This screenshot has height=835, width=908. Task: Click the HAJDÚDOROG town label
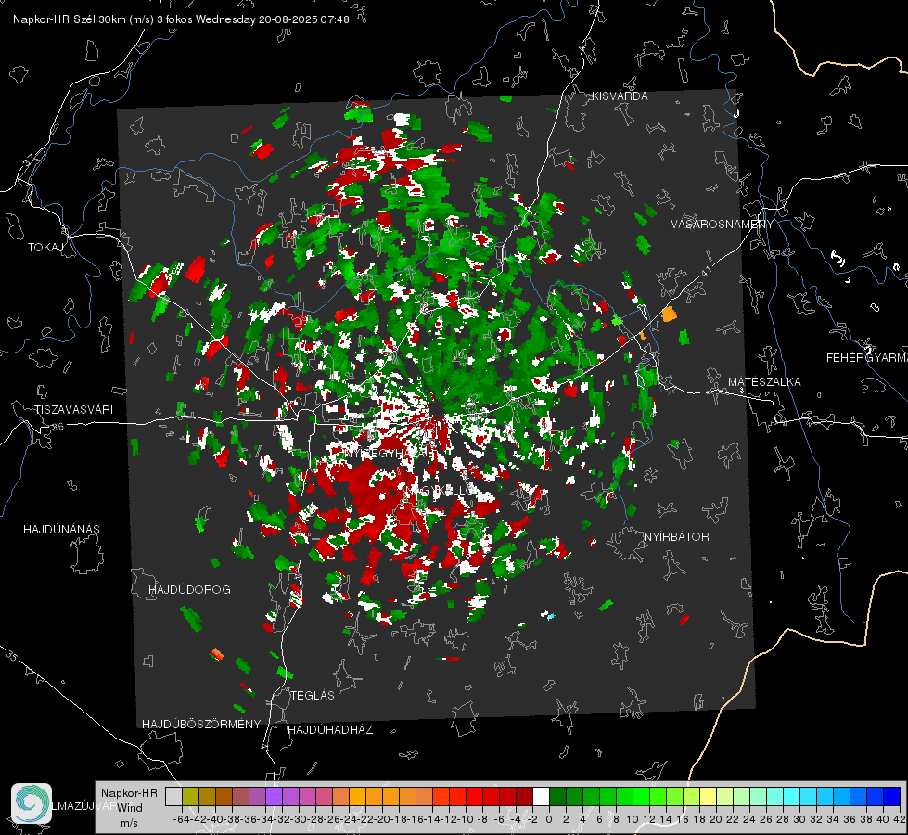pos(189,590)
